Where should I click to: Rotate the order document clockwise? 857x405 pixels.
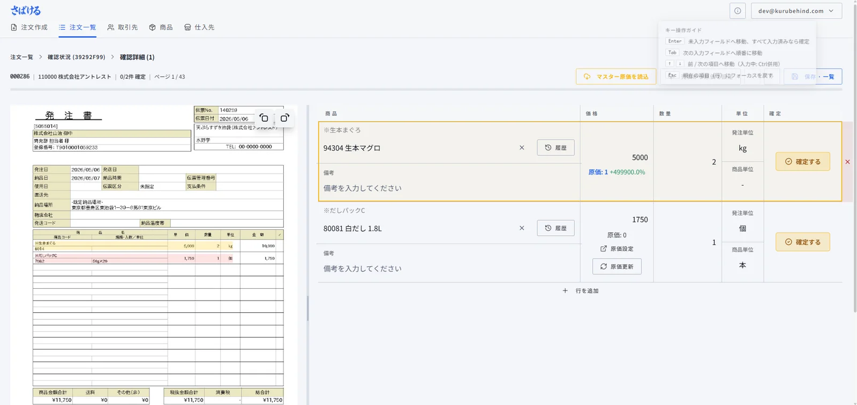click(284, 118)
